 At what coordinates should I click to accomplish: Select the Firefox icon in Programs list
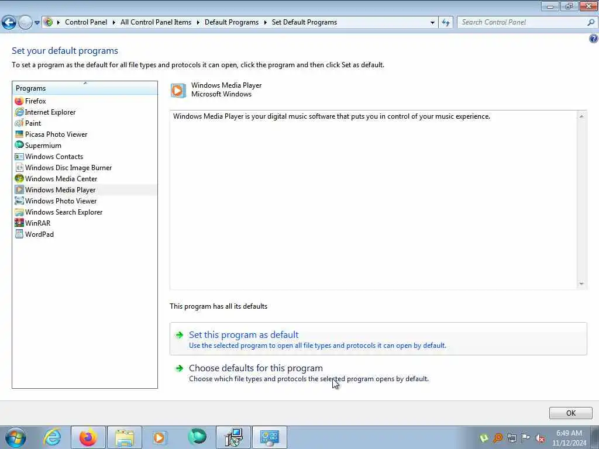point(19,101)
